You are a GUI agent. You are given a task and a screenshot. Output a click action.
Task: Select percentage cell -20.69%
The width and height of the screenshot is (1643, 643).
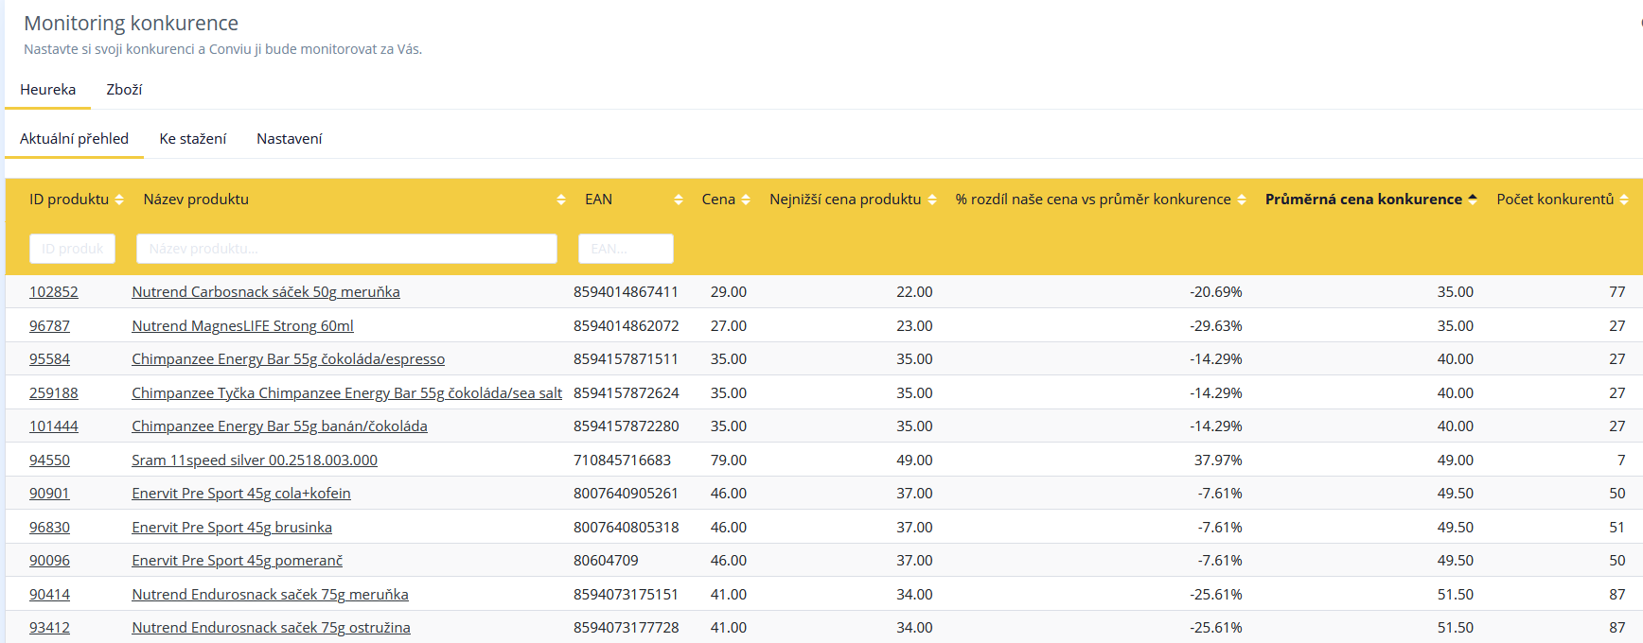point(1216,292)
